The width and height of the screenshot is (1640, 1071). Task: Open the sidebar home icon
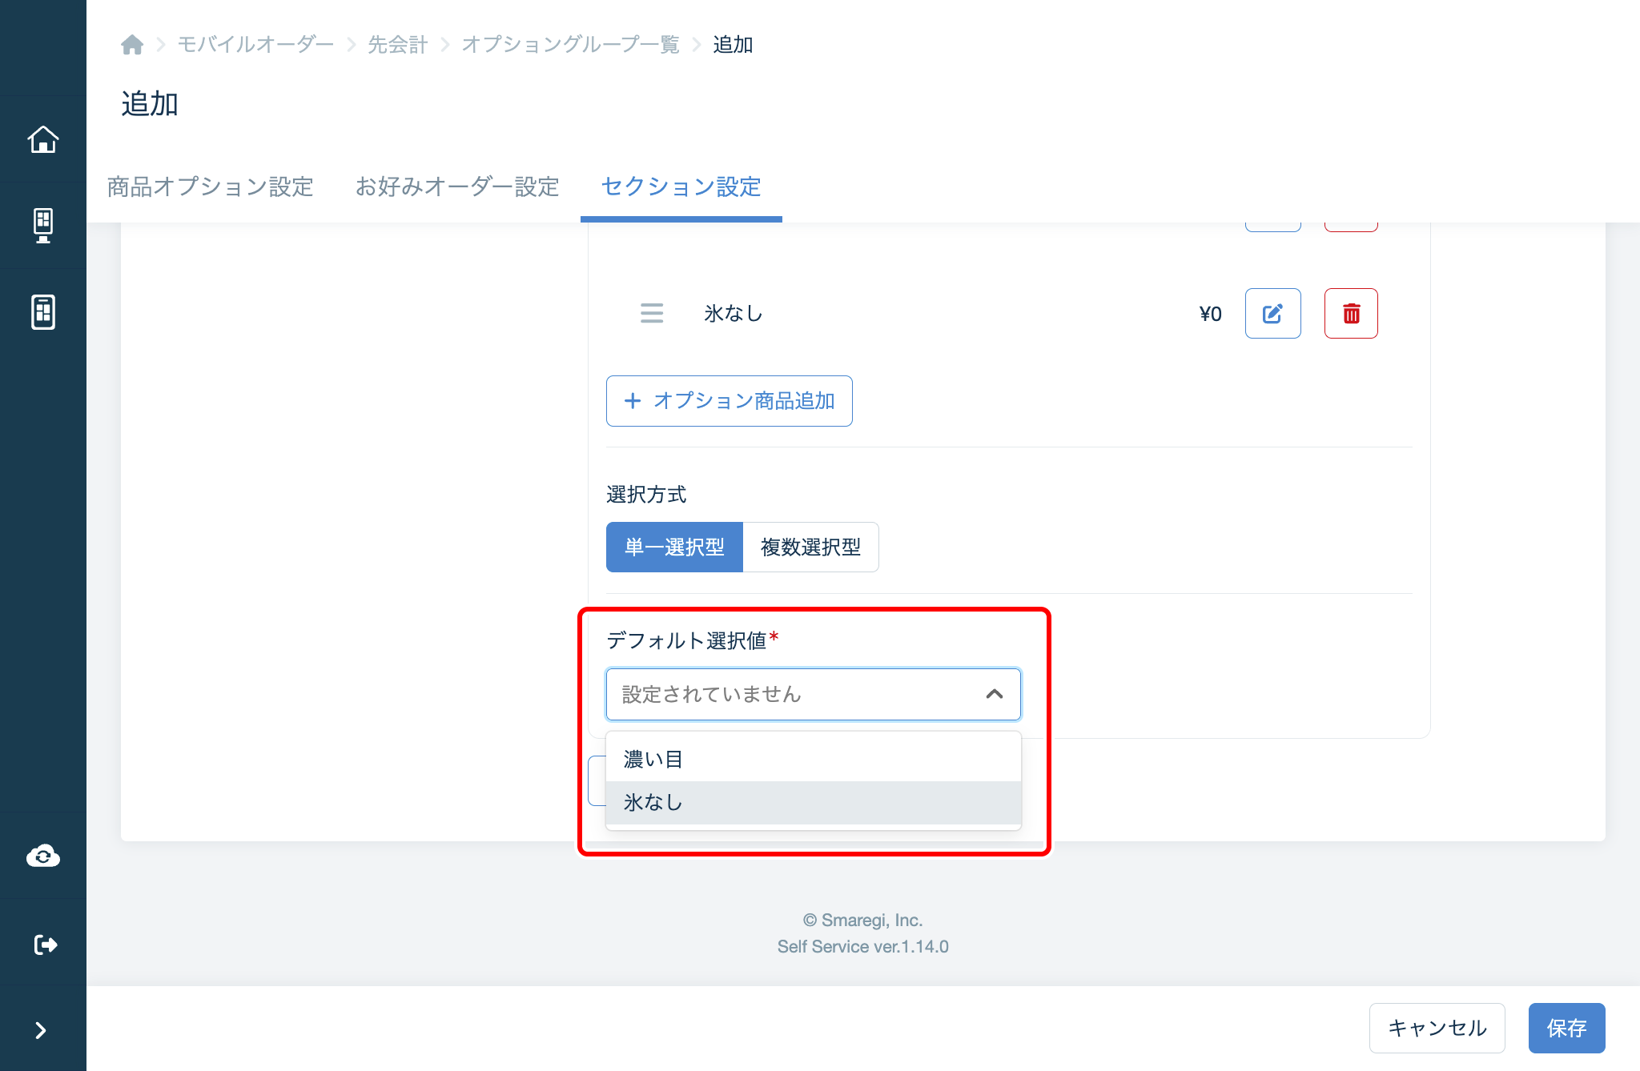pos(43,139)
